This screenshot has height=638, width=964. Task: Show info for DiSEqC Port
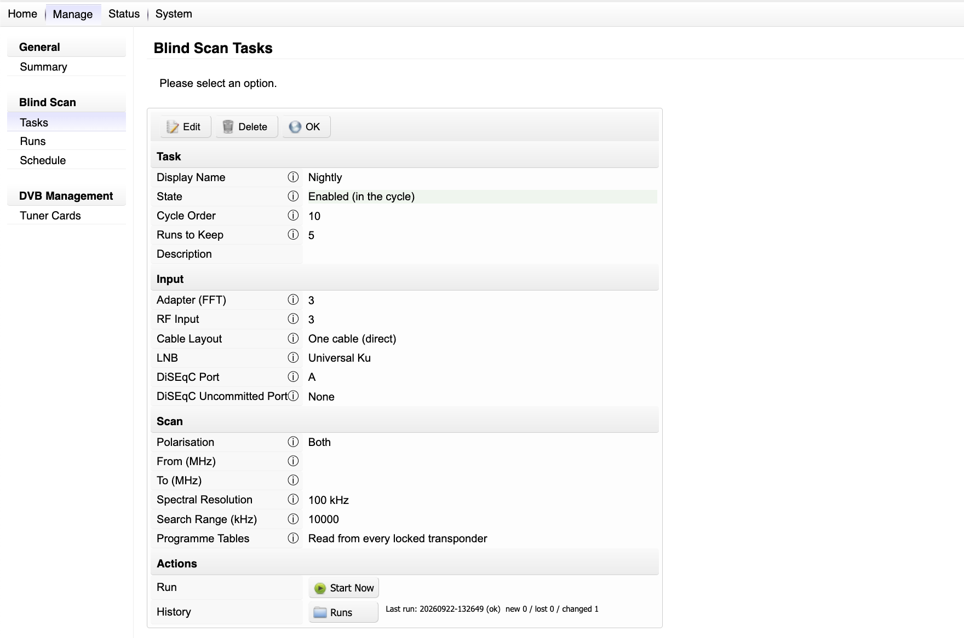point(293,376)
